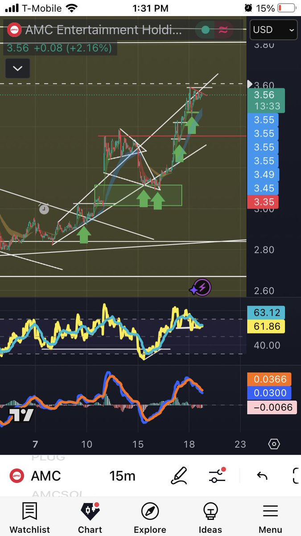Screen dimensions: 301x536
Task: Open the Explore tab
Action: [150, 518]
